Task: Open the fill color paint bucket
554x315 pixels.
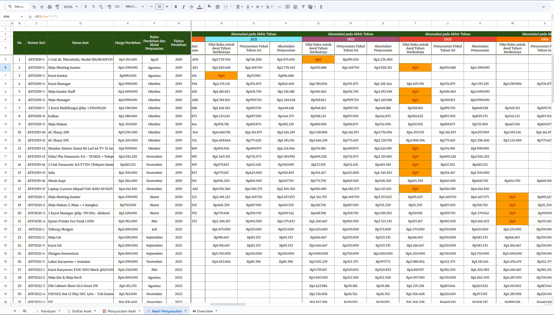Action: tap(209, 7)
